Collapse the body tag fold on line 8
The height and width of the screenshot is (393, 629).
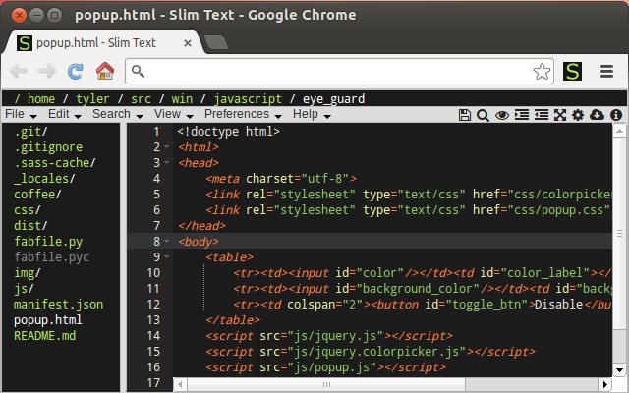[x=167, y=242]
